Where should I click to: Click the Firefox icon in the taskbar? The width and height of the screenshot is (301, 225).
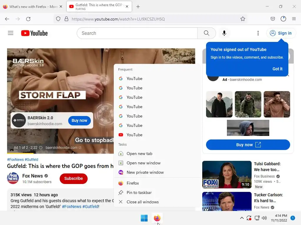(157, 218)
